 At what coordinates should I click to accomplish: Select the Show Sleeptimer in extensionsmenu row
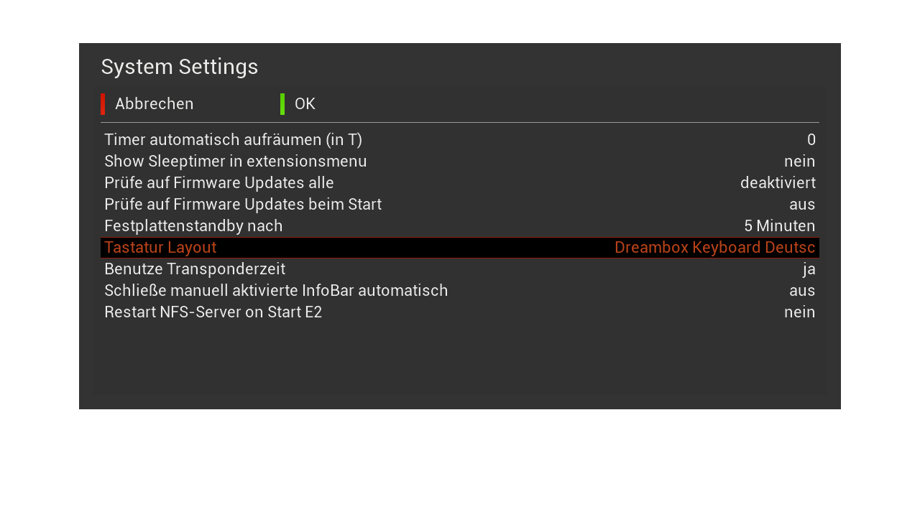(235, 162)
